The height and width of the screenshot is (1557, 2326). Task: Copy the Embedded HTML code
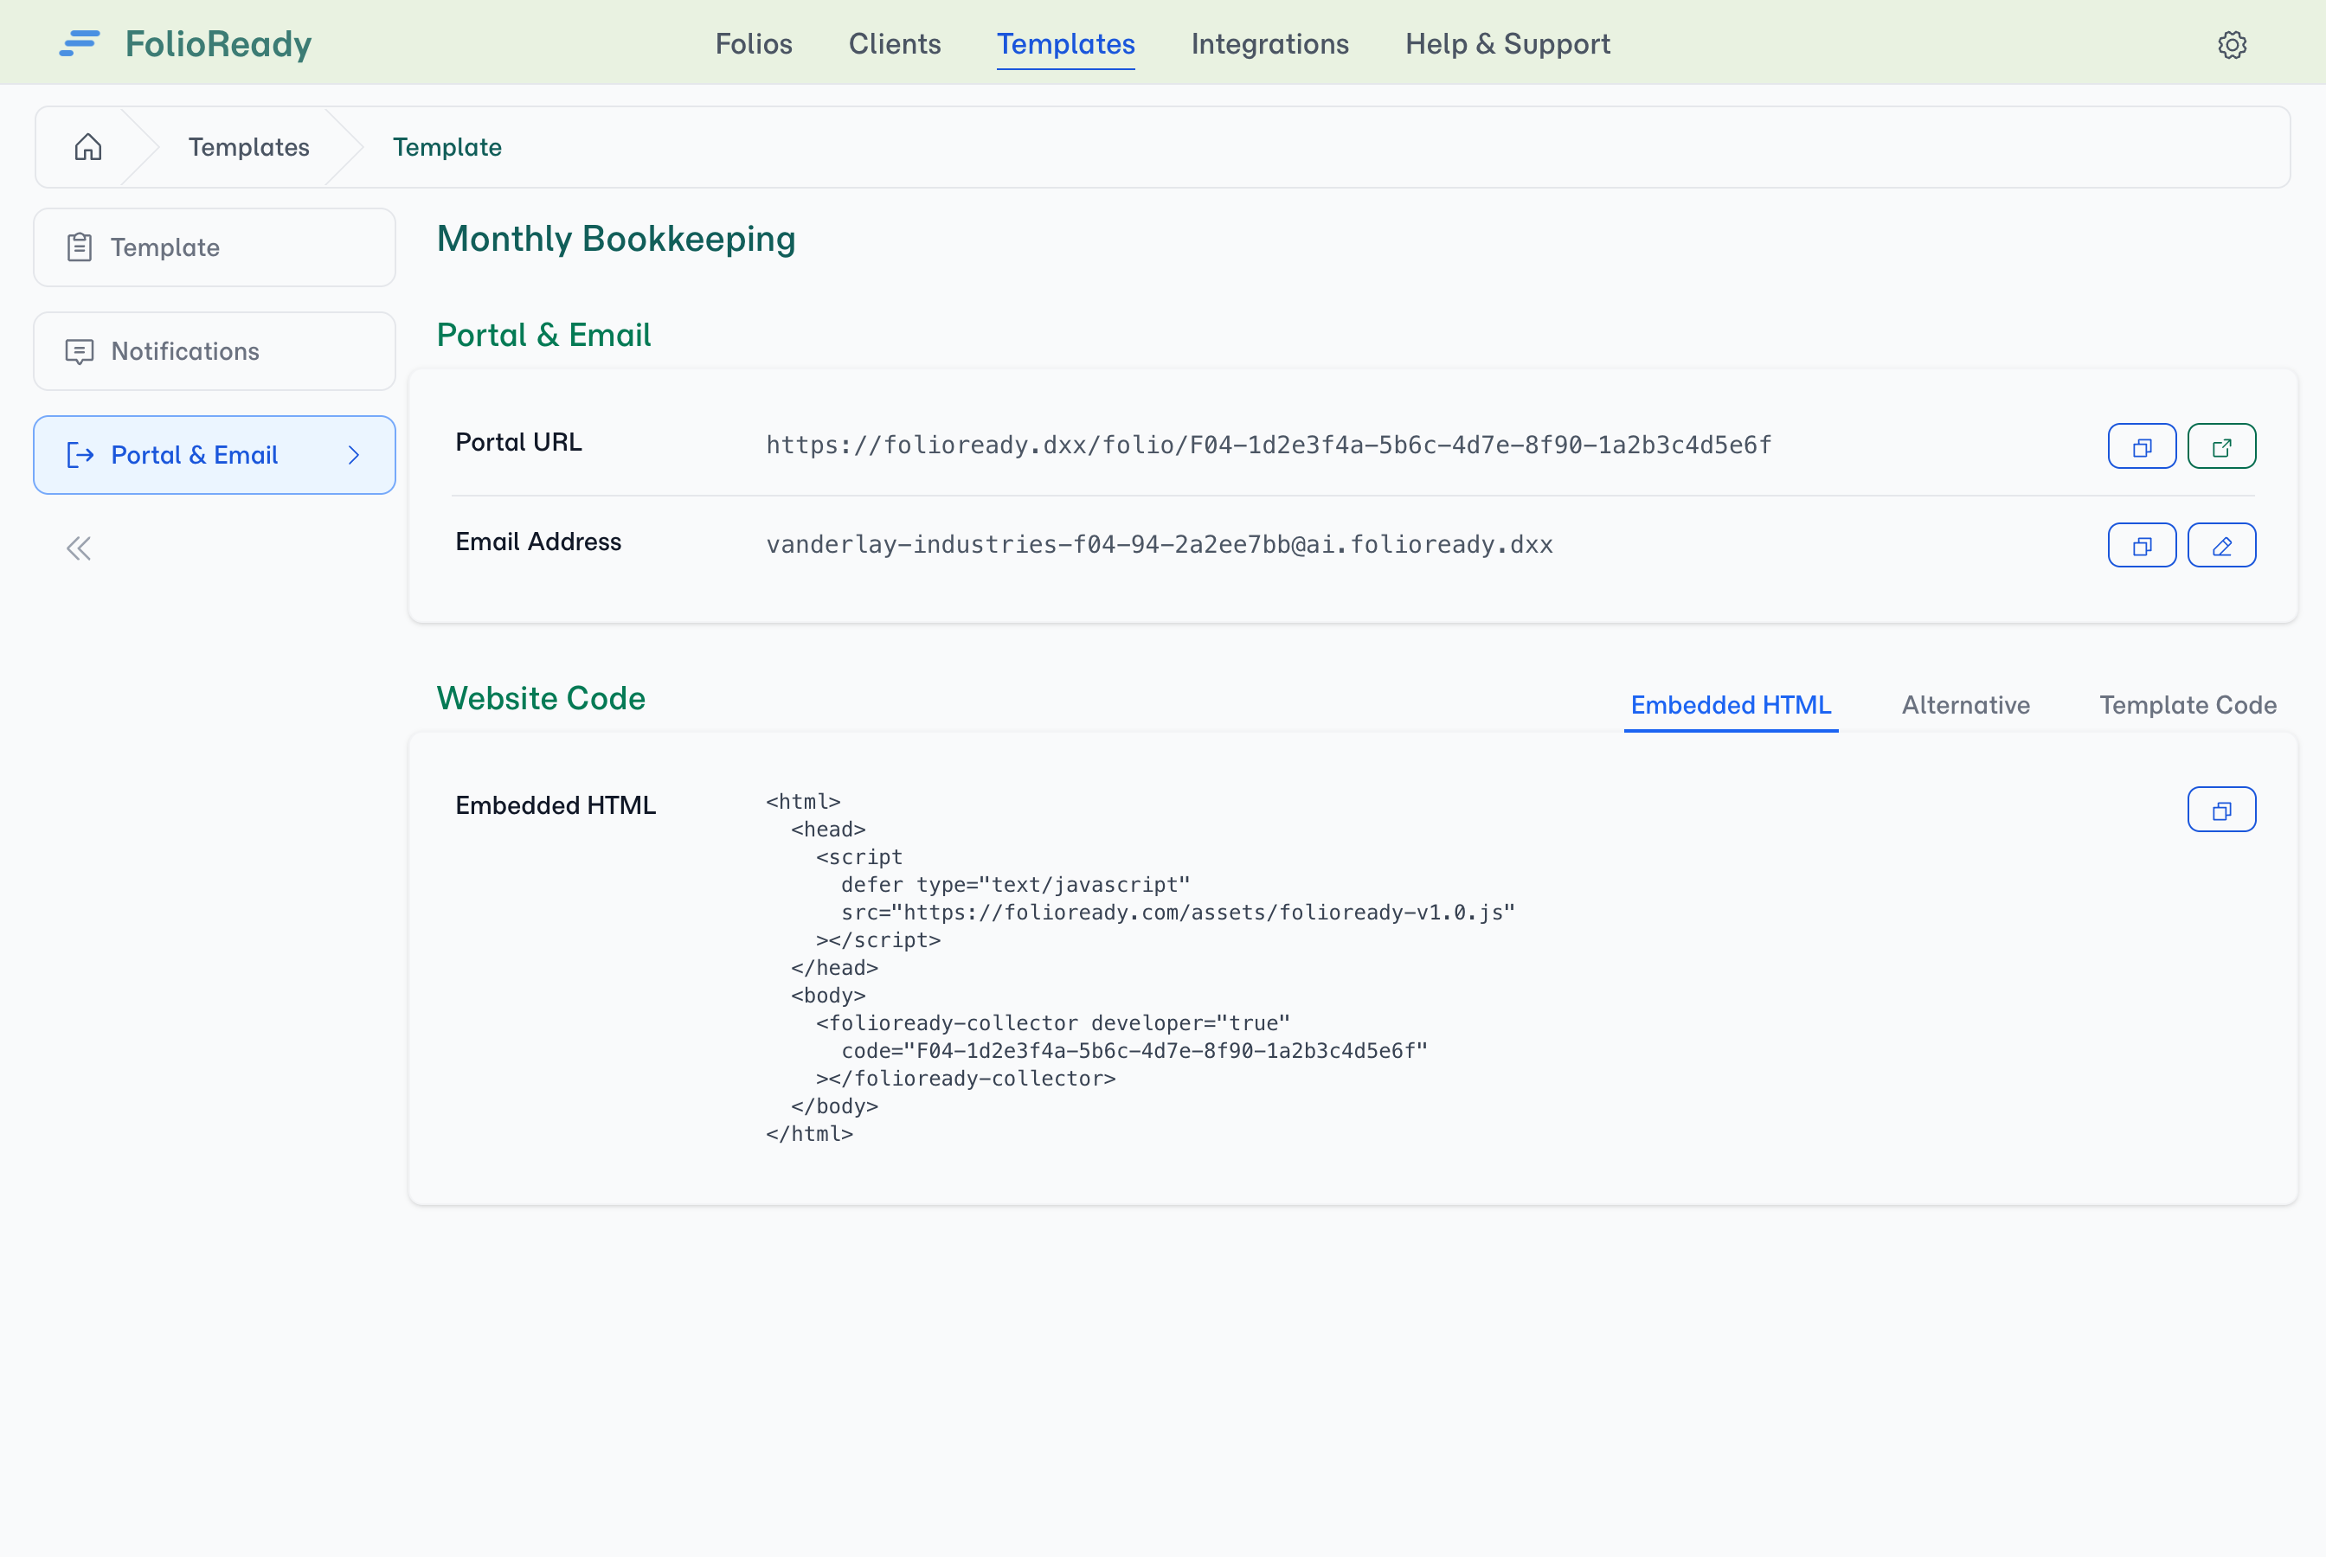point(2220,810)
